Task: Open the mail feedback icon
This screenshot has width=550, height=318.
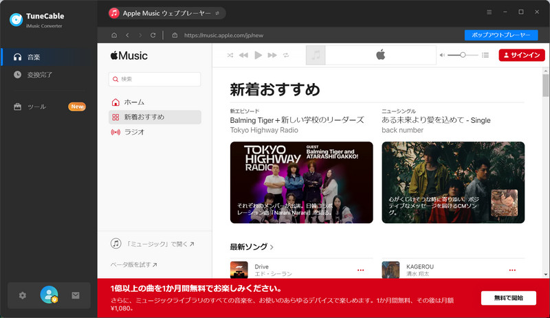Action: pos(76,295)
